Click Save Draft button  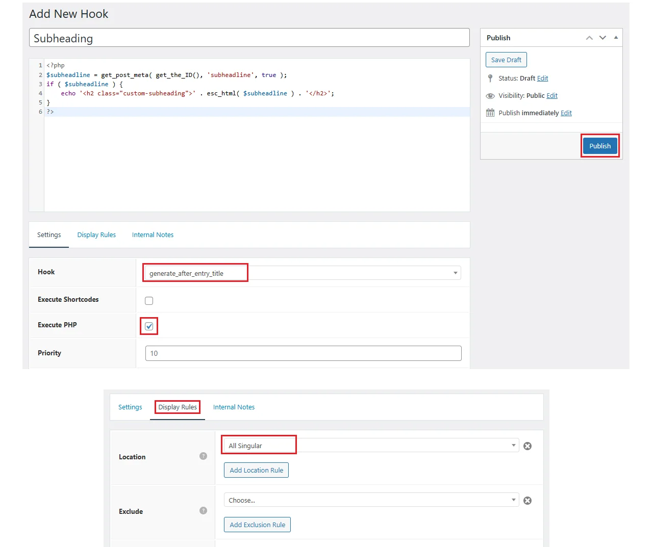click(506, 60)
